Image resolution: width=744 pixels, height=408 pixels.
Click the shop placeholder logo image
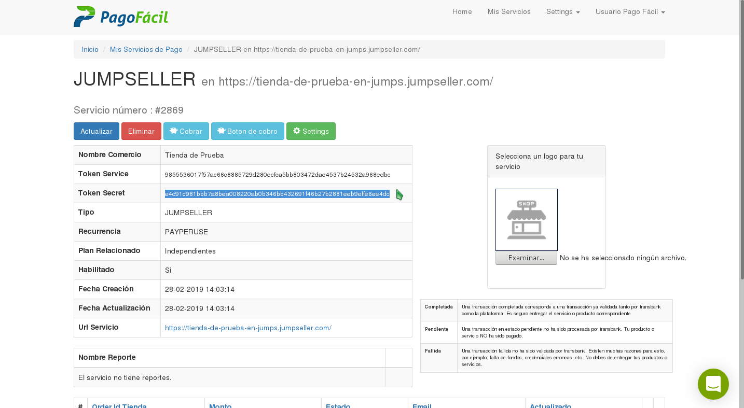point(526,220)
